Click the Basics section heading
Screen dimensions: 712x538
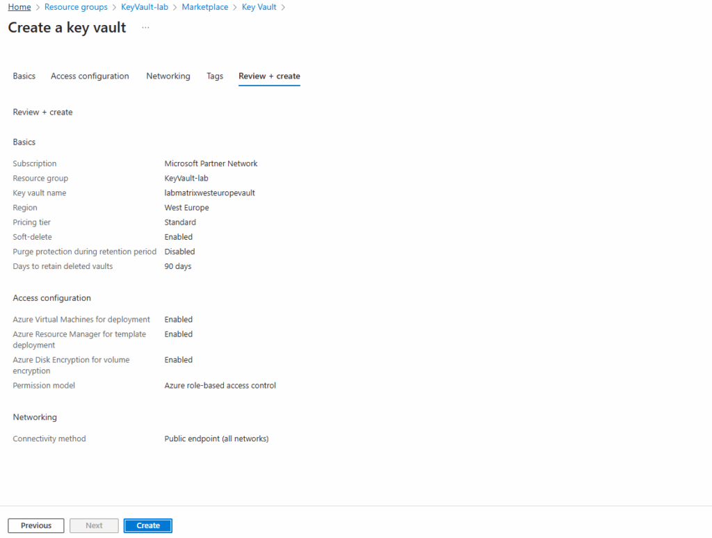click(24, 142)
